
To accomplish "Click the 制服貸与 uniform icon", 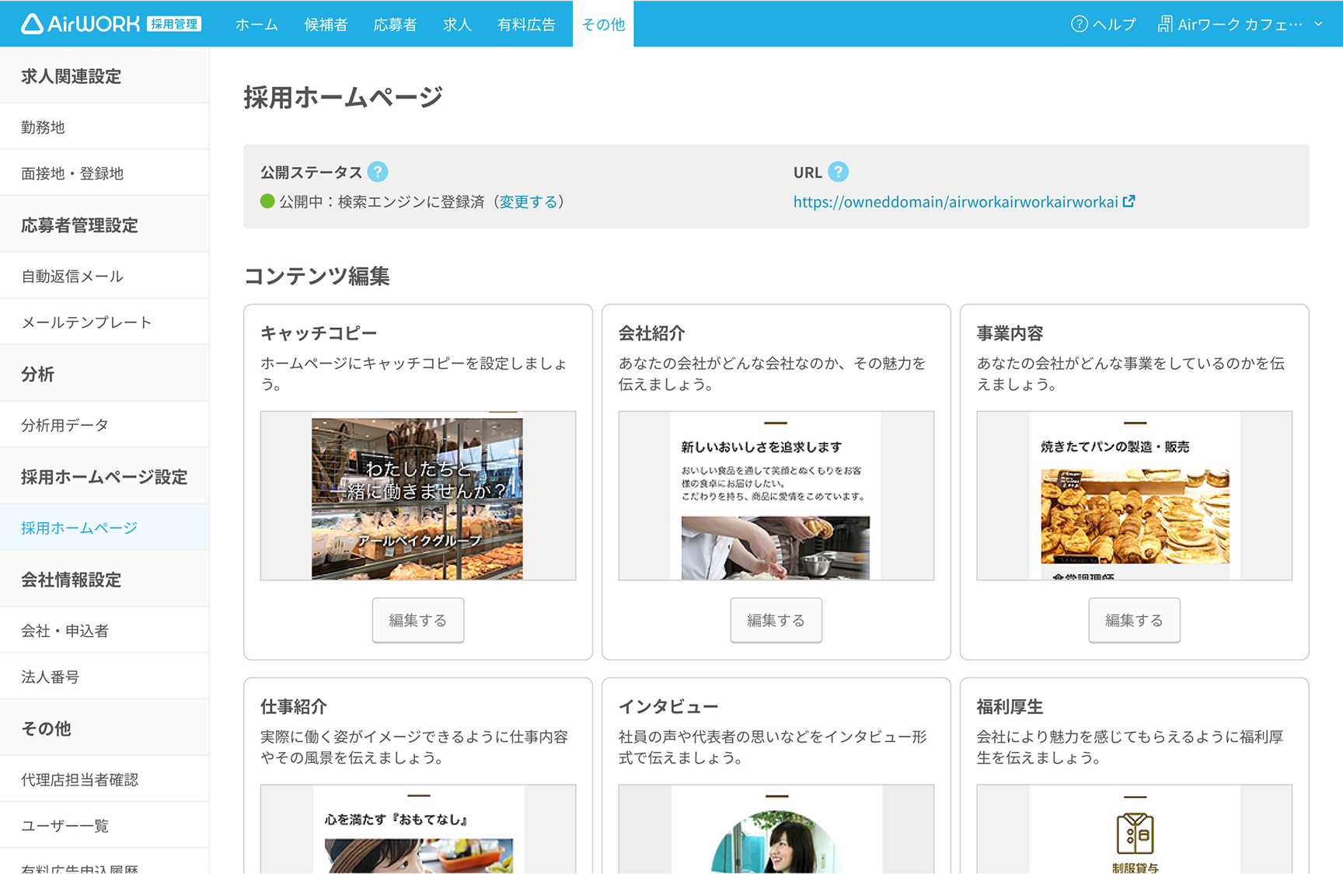I will (x=1135, y=833).
